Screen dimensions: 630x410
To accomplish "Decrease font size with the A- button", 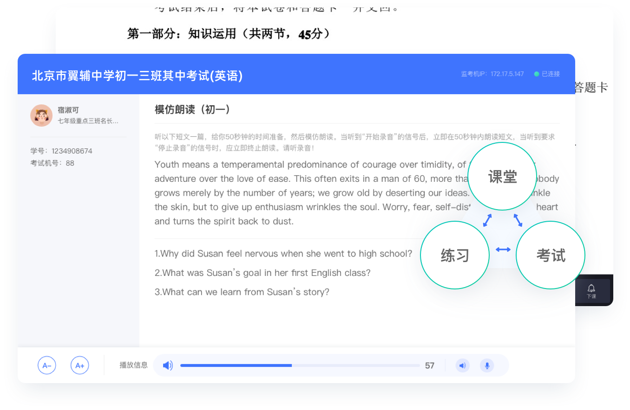I will coord(47,365).
